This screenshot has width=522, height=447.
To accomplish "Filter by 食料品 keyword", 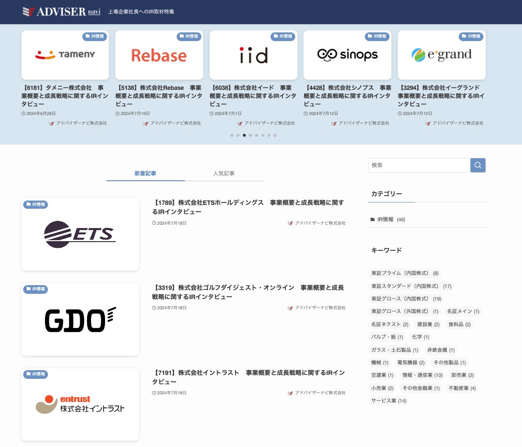I will 460,325.
